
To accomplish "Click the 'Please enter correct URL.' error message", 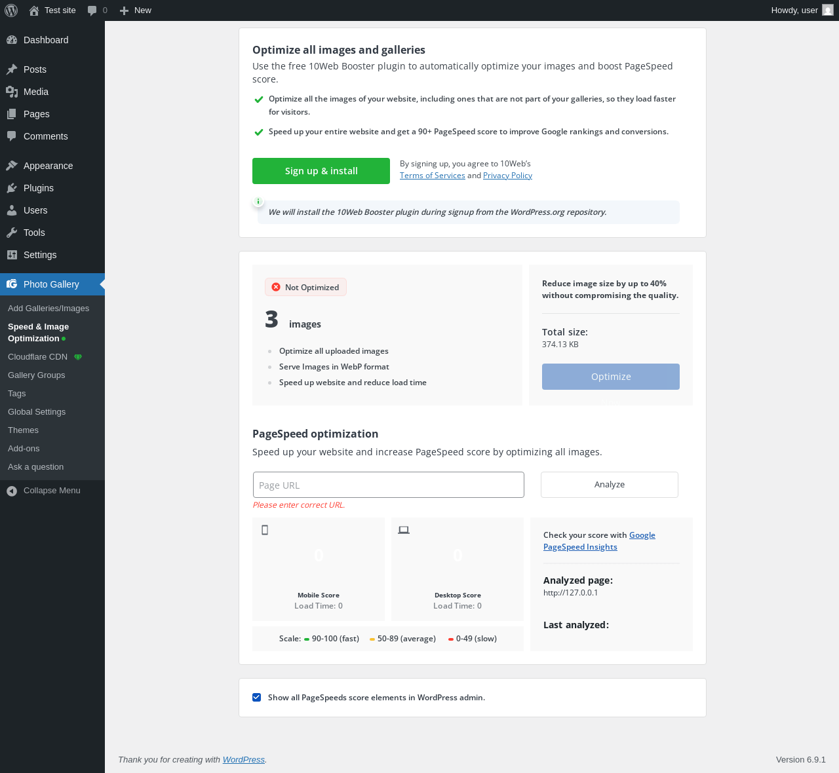I will coord(299,505).
